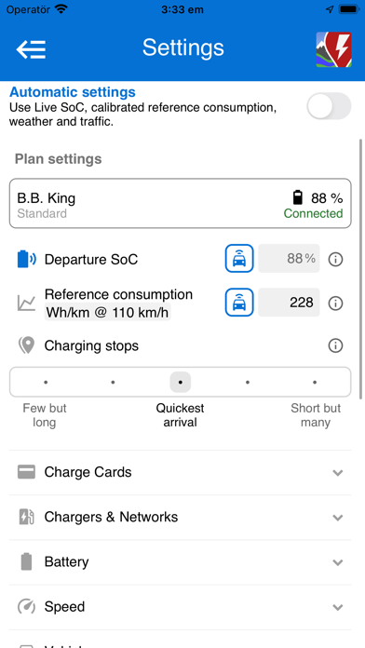The height and width of the screenshot is (648, 365).
Task: Tap the Reference consumption graph icon
Action: (x=26, y=304)
